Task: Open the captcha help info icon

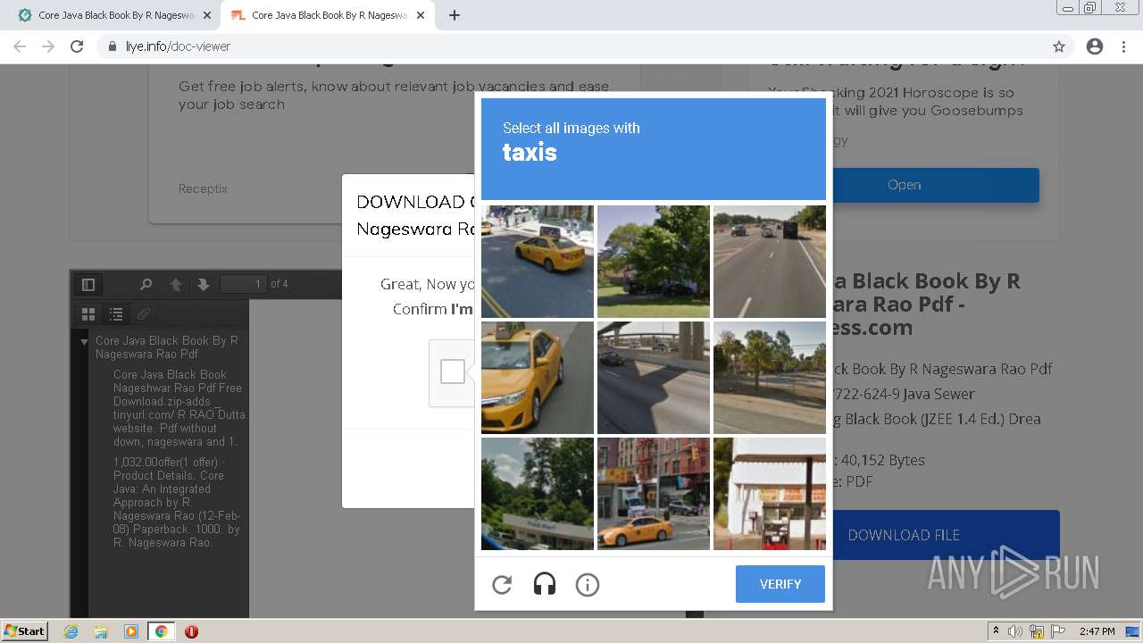Action: click(588, 584)
